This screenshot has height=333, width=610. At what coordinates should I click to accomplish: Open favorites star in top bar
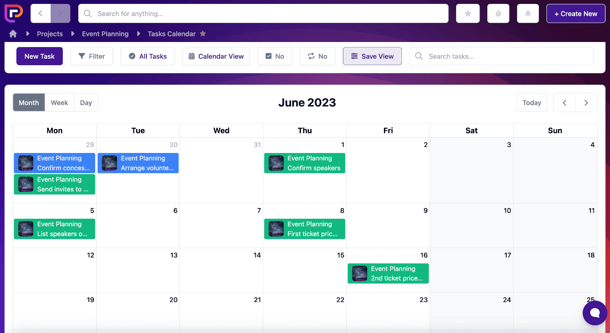tap(468, 14)
